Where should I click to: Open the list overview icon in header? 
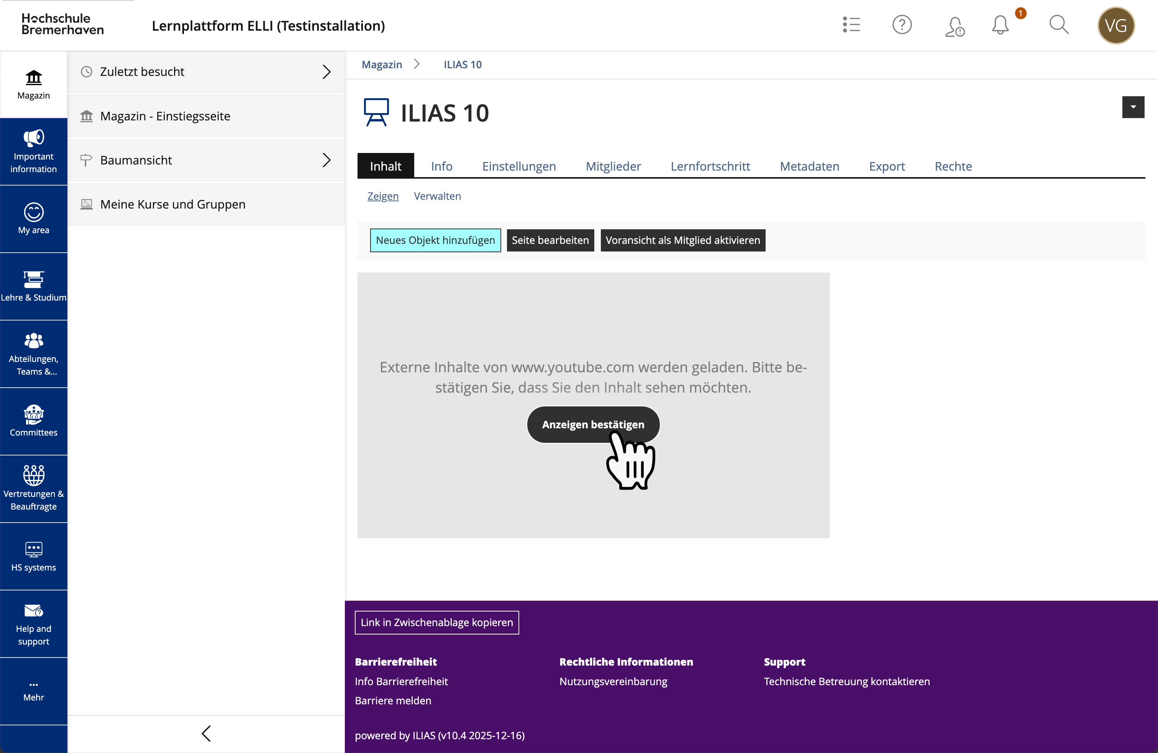point(851,25)
